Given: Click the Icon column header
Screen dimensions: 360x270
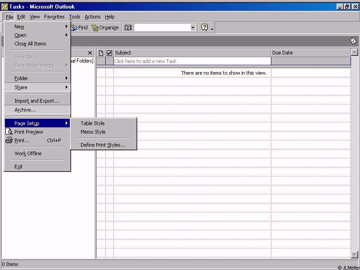Looking at the screenshot, I should 101,53.
